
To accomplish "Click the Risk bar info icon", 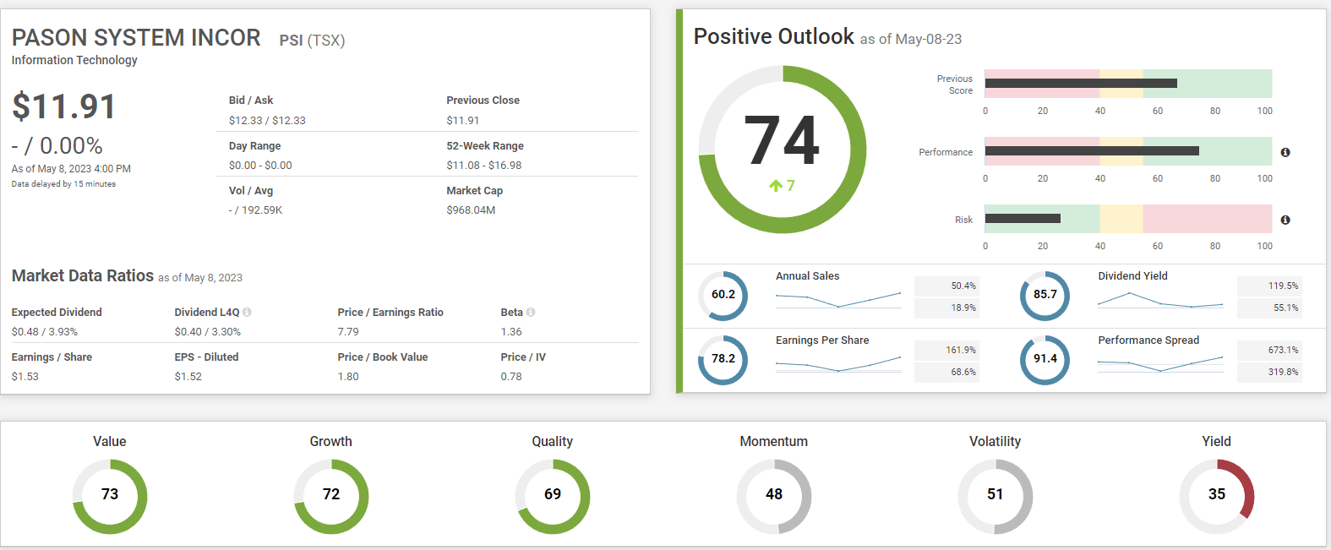I will (x=1285, y=220).
